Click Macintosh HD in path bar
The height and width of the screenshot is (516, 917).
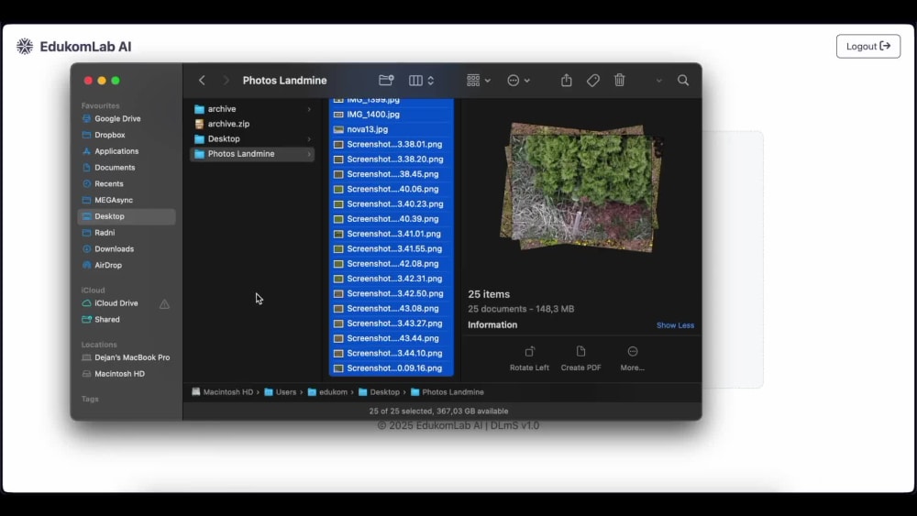coord(223,392)
